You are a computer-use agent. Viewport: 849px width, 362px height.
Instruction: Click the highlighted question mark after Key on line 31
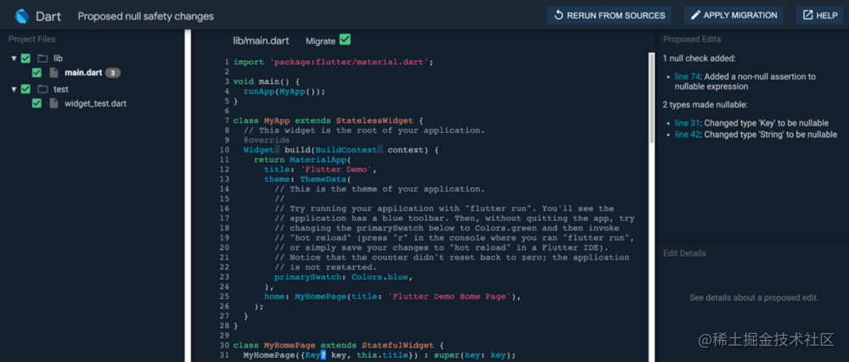coord(323,355)
